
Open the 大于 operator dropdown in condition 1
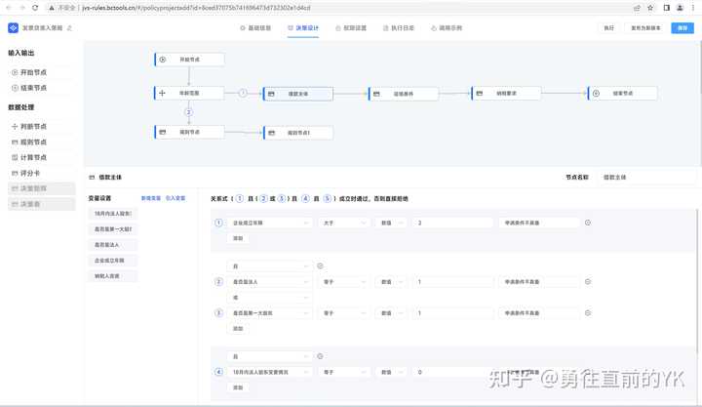pos(343,223)
